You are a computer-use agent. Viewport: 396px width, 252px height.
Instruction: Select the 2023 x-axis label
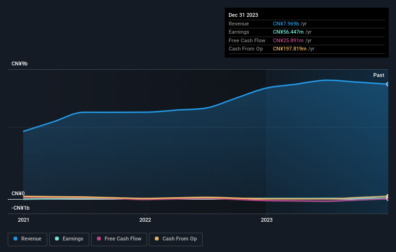tap(267, 220)
